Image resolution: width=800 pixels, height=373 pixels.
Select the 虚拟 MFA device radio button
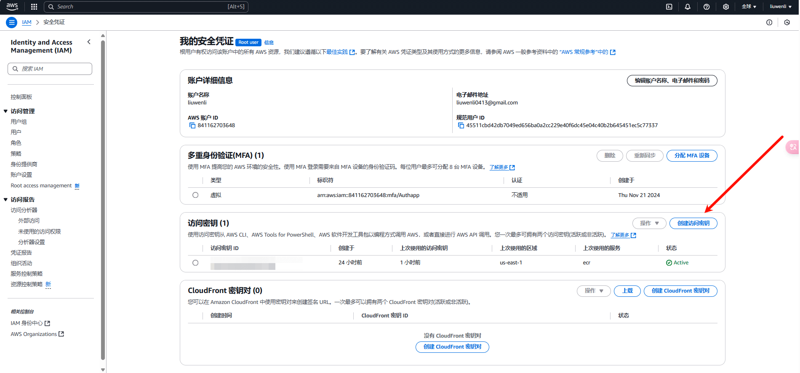195,195
